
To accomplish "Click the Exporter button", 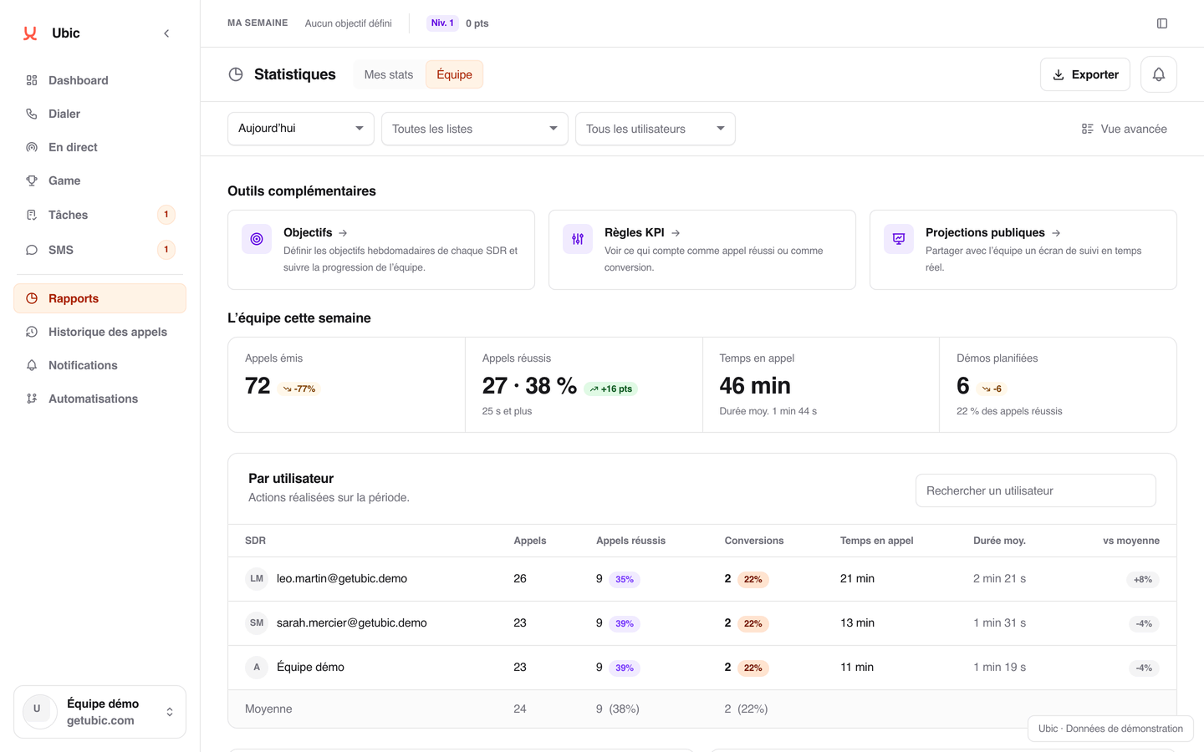I will point(1085,74).
